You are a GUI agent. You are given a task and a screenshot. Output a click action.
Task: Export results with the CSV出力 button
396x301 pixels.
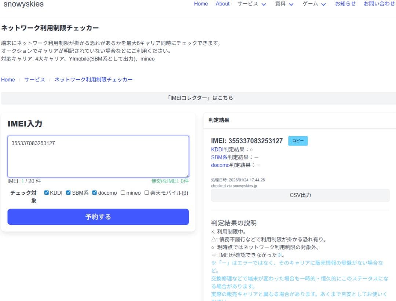pyautogui.click(x=300, y=195)
